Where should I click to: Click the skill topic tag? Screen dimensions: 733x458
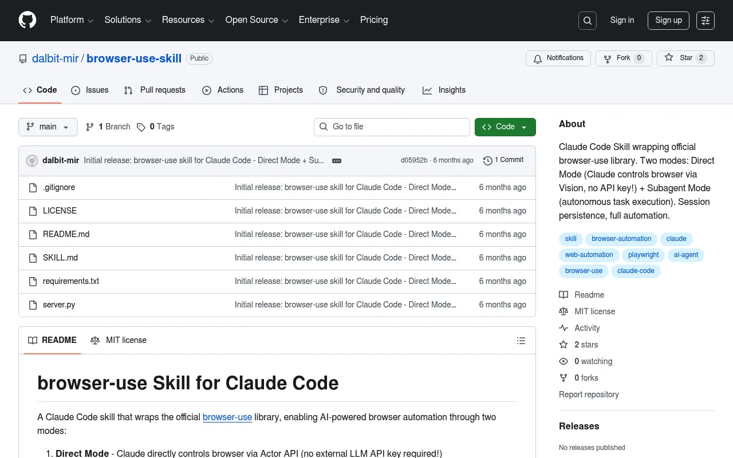click(x=571, y=239)
